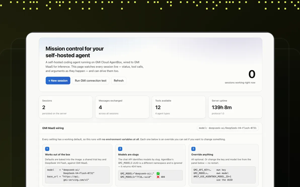
Task: Click the Messages exchanged label
Action: pos(110,101)
